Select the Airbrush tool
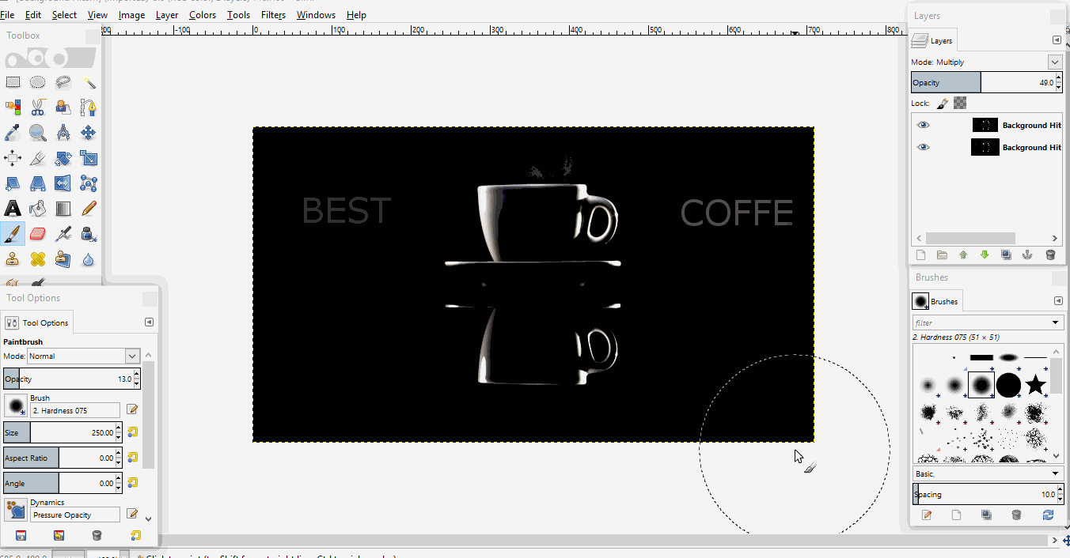 coord(63,234)
